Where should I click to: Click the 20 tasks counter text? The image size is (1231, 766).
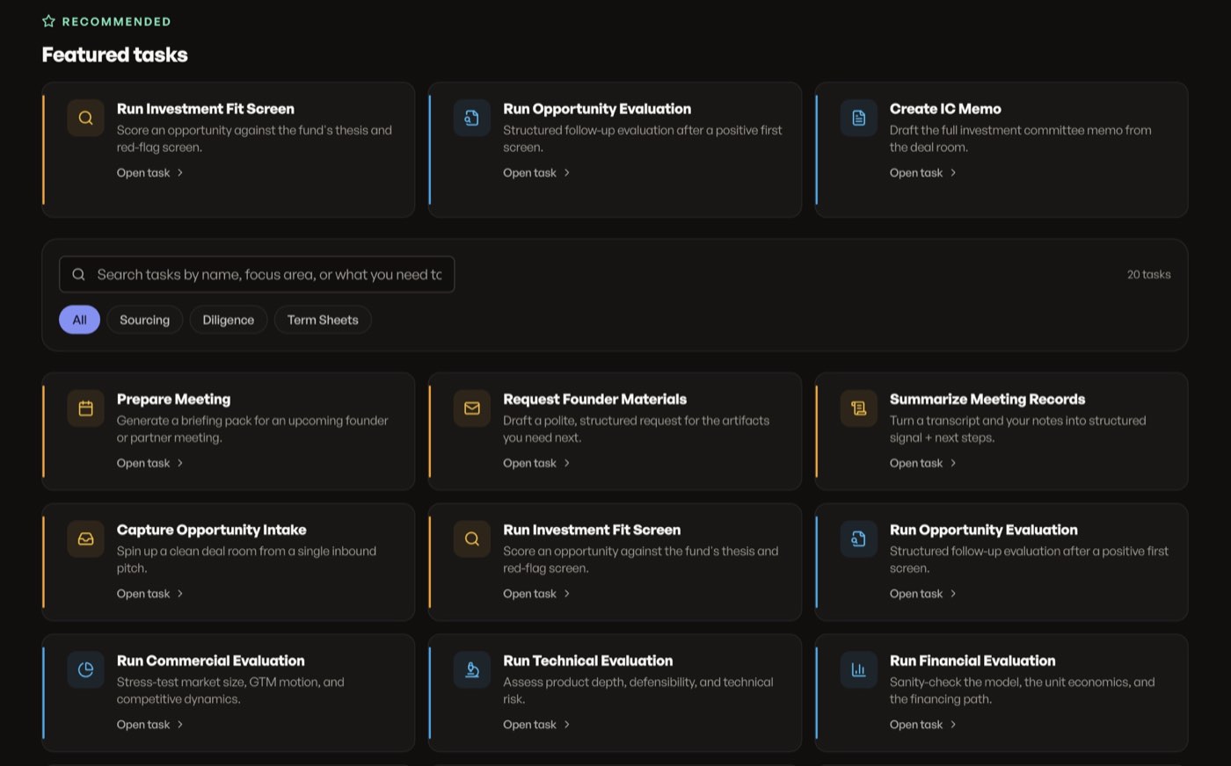[1148, 274]
